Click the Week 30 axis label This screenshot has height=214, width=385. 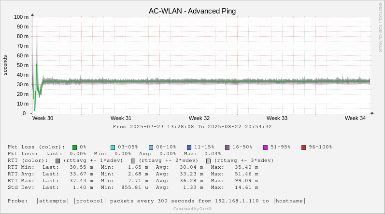pos(43,118)
